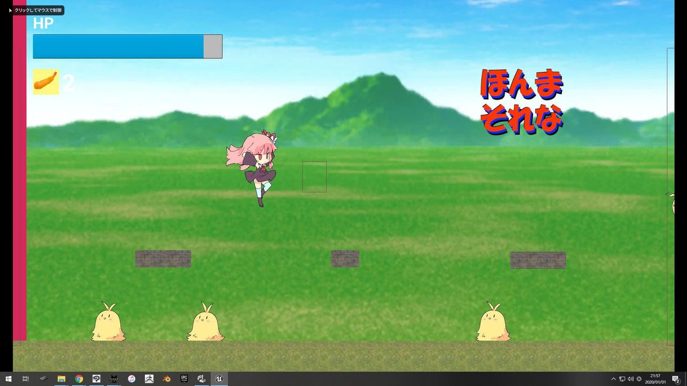Open the black cat app in taskbar
This screenshot has width=687, height=386.
tap(114, 379)
